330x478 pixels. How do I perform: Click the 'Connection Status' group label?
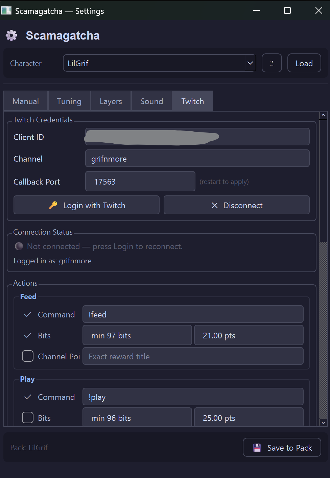43,232
